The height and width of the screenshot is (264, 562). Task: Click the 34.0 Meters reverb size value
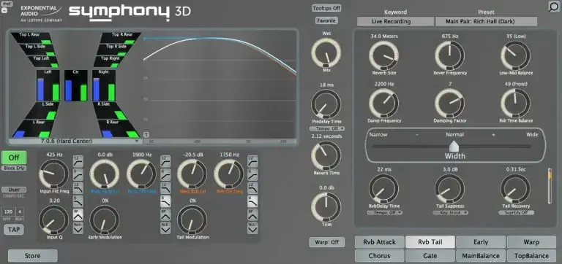[x=384, y=36]
